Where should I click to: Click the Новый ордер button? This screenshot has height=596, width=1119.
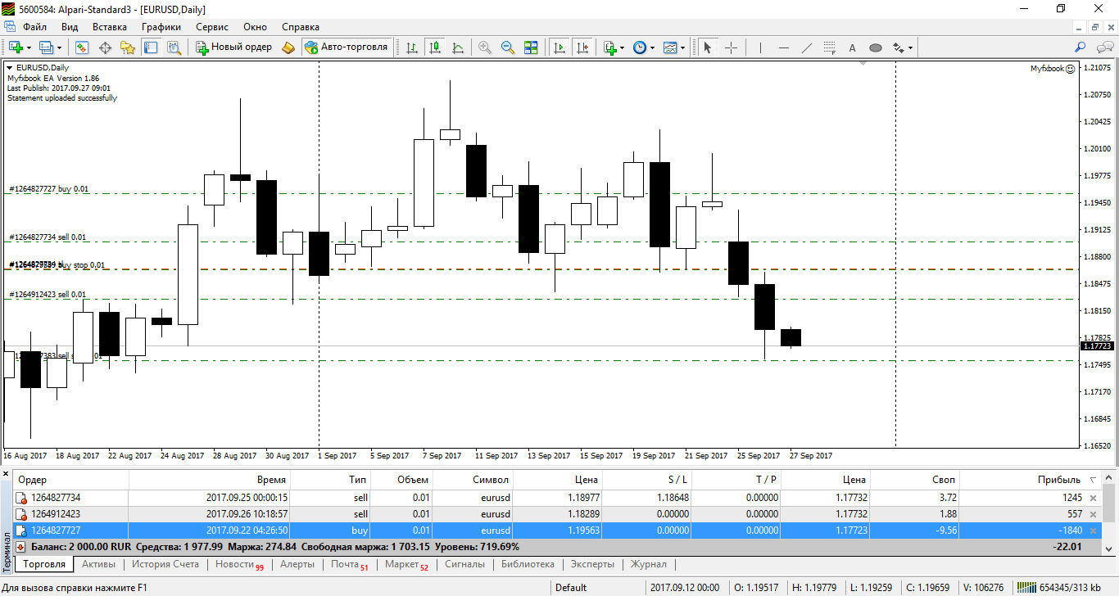tap(234, 47)
